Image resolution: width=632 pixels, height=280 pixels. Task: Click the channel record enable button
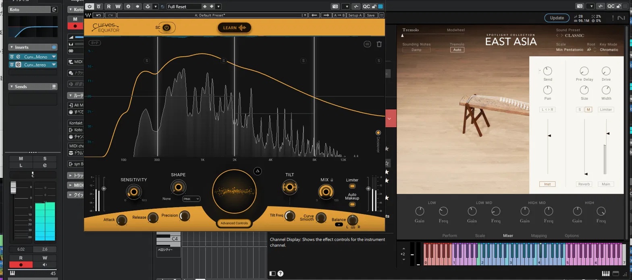(21, 265)
